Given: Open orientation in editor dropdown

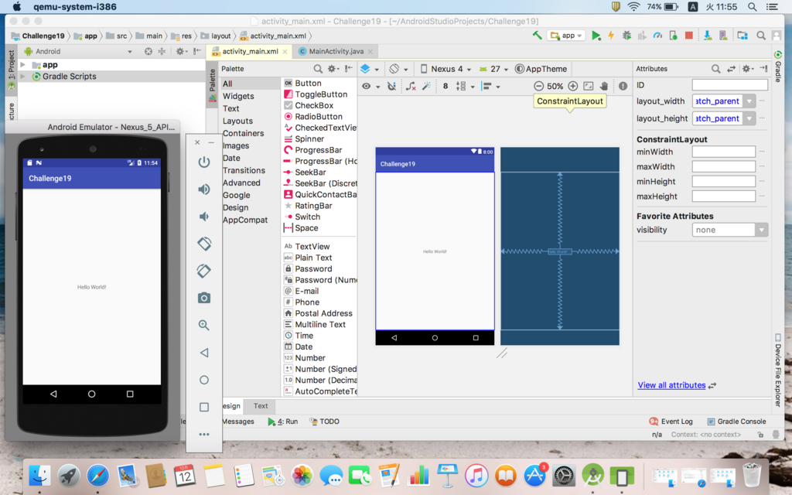Looking at the screenshot, I should [398, 69].
